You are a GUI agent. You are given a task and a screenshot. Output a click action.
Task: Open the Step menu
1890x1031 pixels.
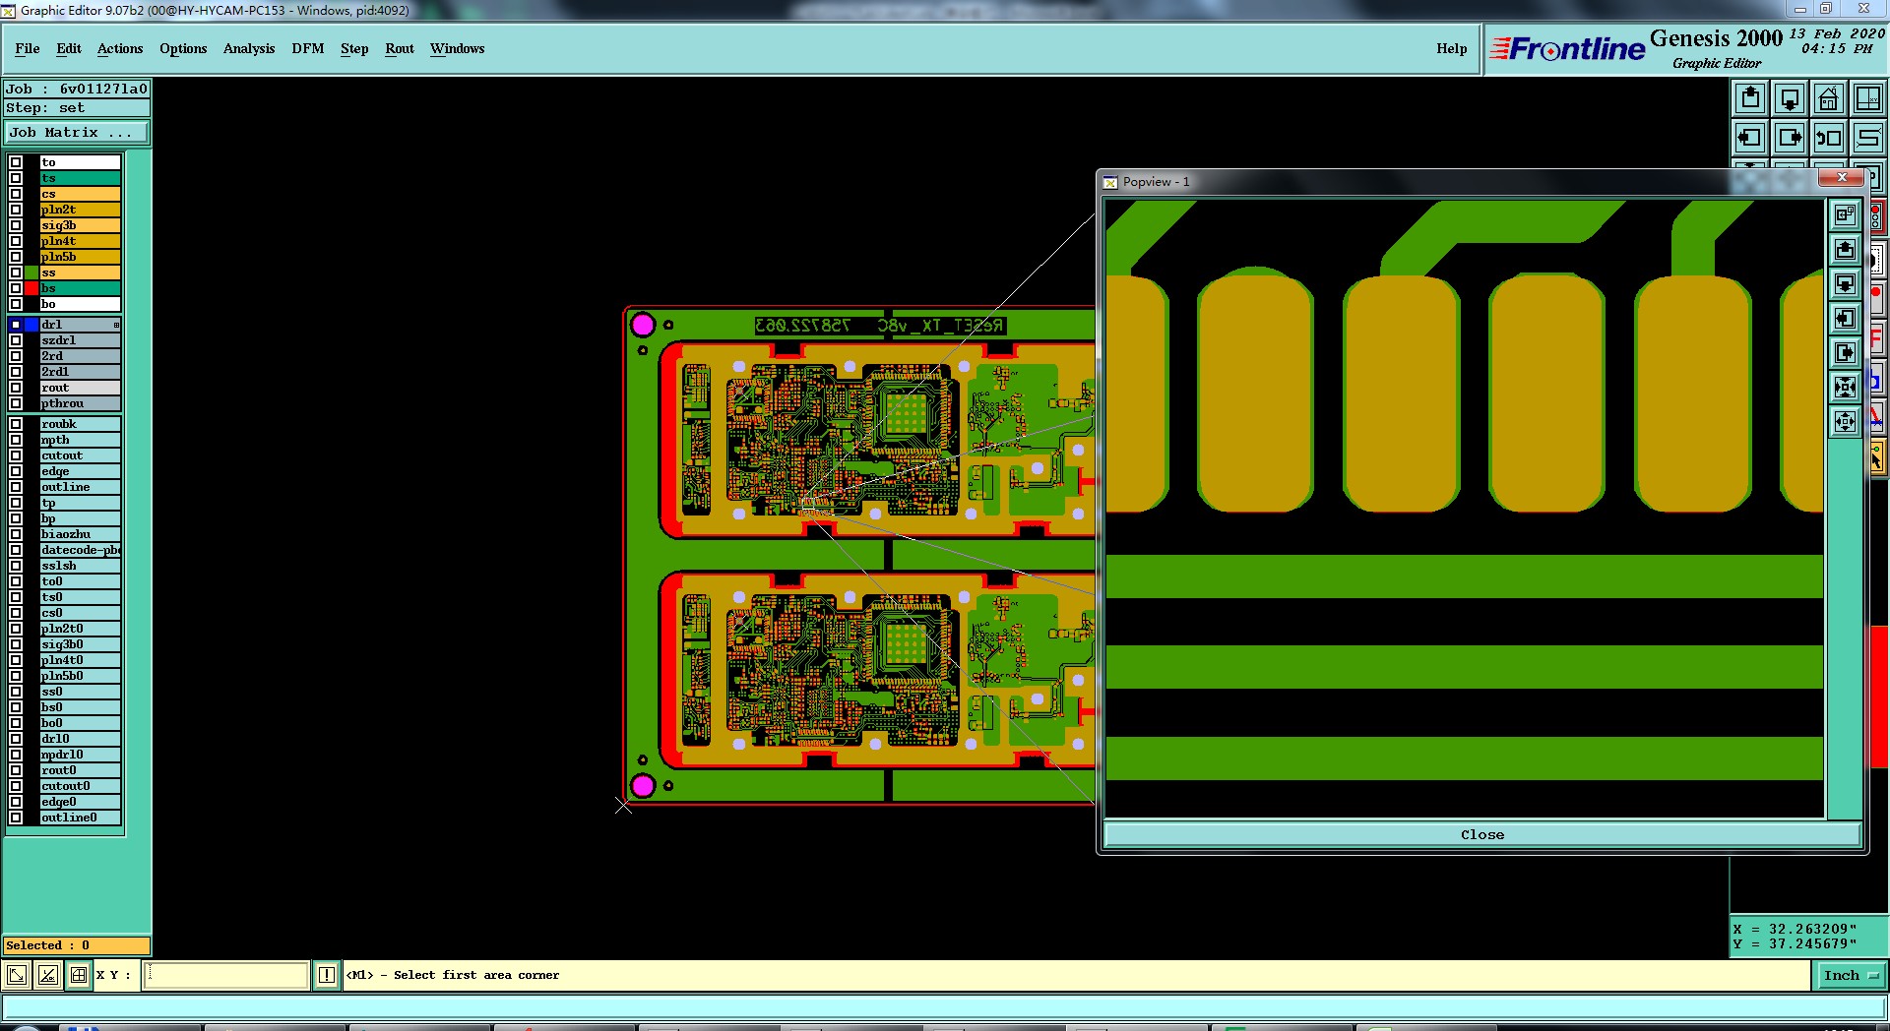point(354,48)
